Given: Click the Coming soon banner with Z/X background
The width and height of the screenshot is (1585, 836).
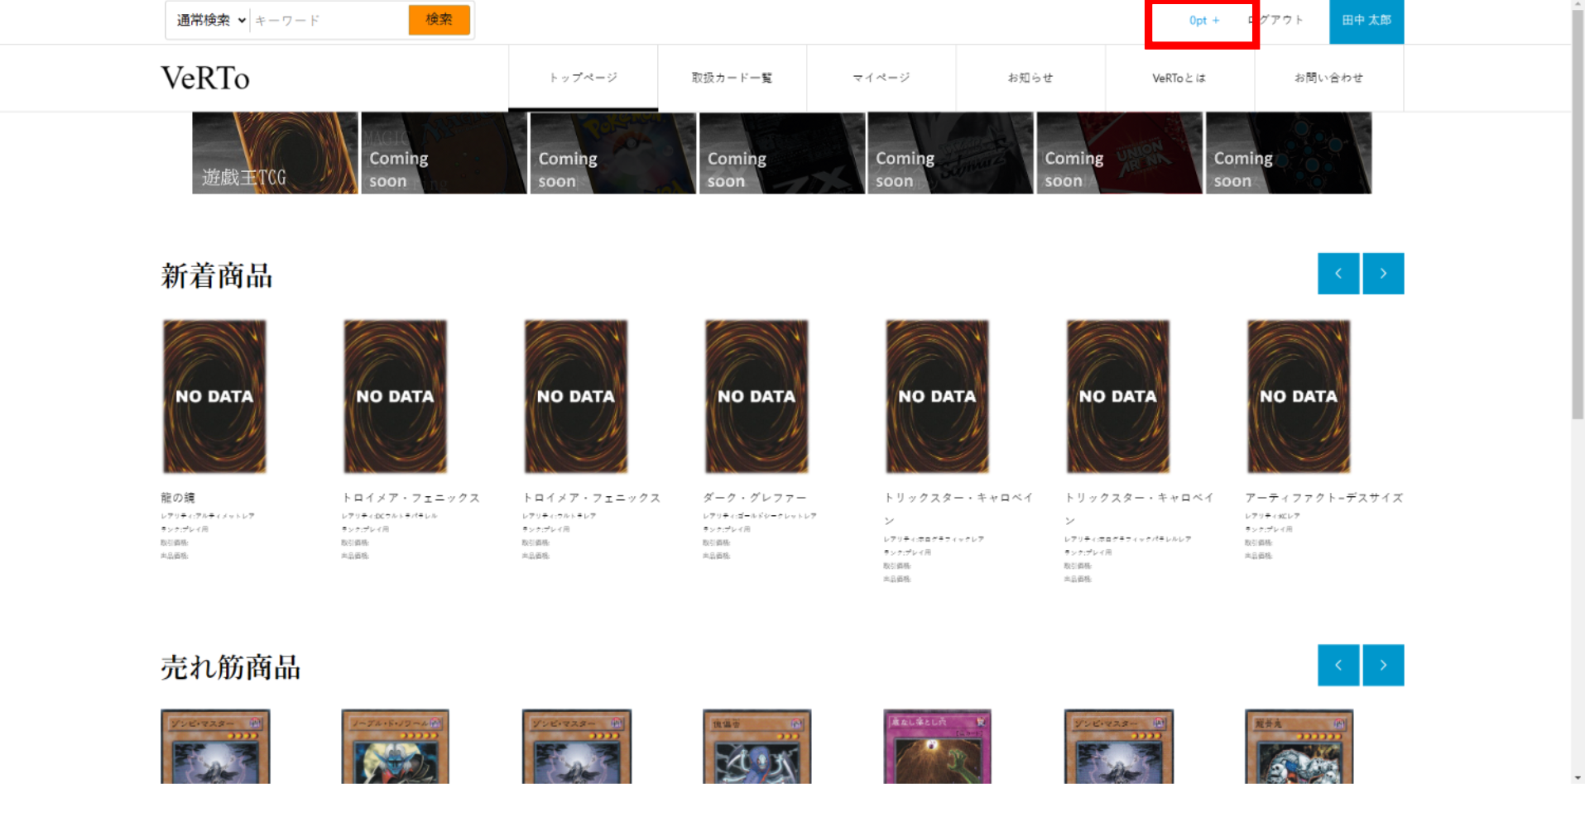Looking at the screenshot, I should [x=781, y=153].
